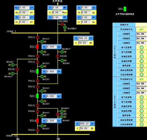Image resolution: width=147 pixels, height=140 pixels.
Task: Select the red 5011 circuit breaker
Action: point(38,47)
